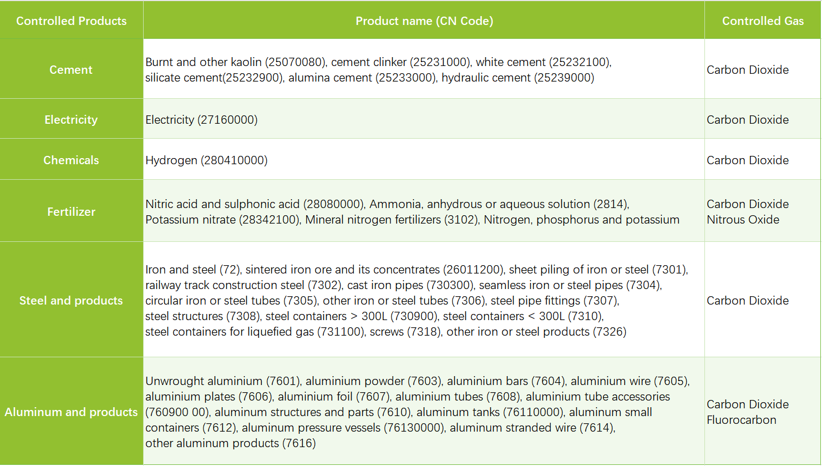The width and height of the screenshot is (822, 466).
Task: Click Nitrous Oxide in the Fertilizer row
Action: (x=743, y=220)
